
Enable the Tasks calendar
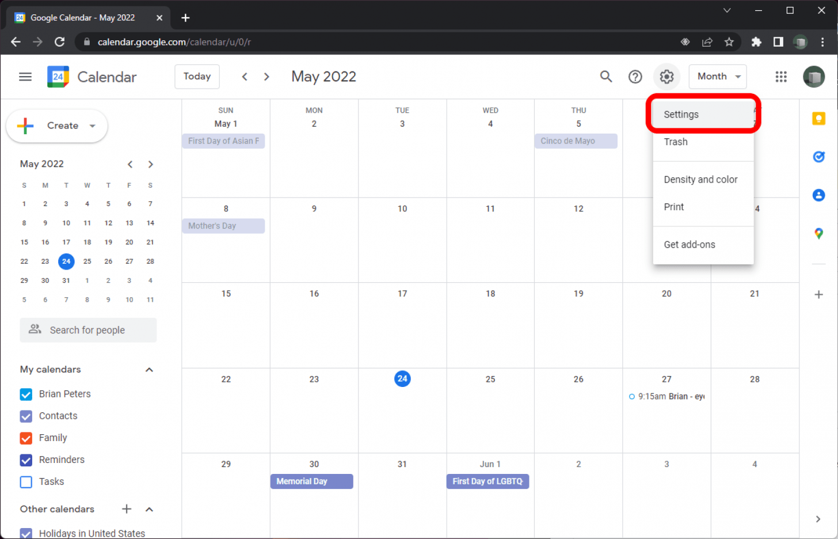(25, 481)
